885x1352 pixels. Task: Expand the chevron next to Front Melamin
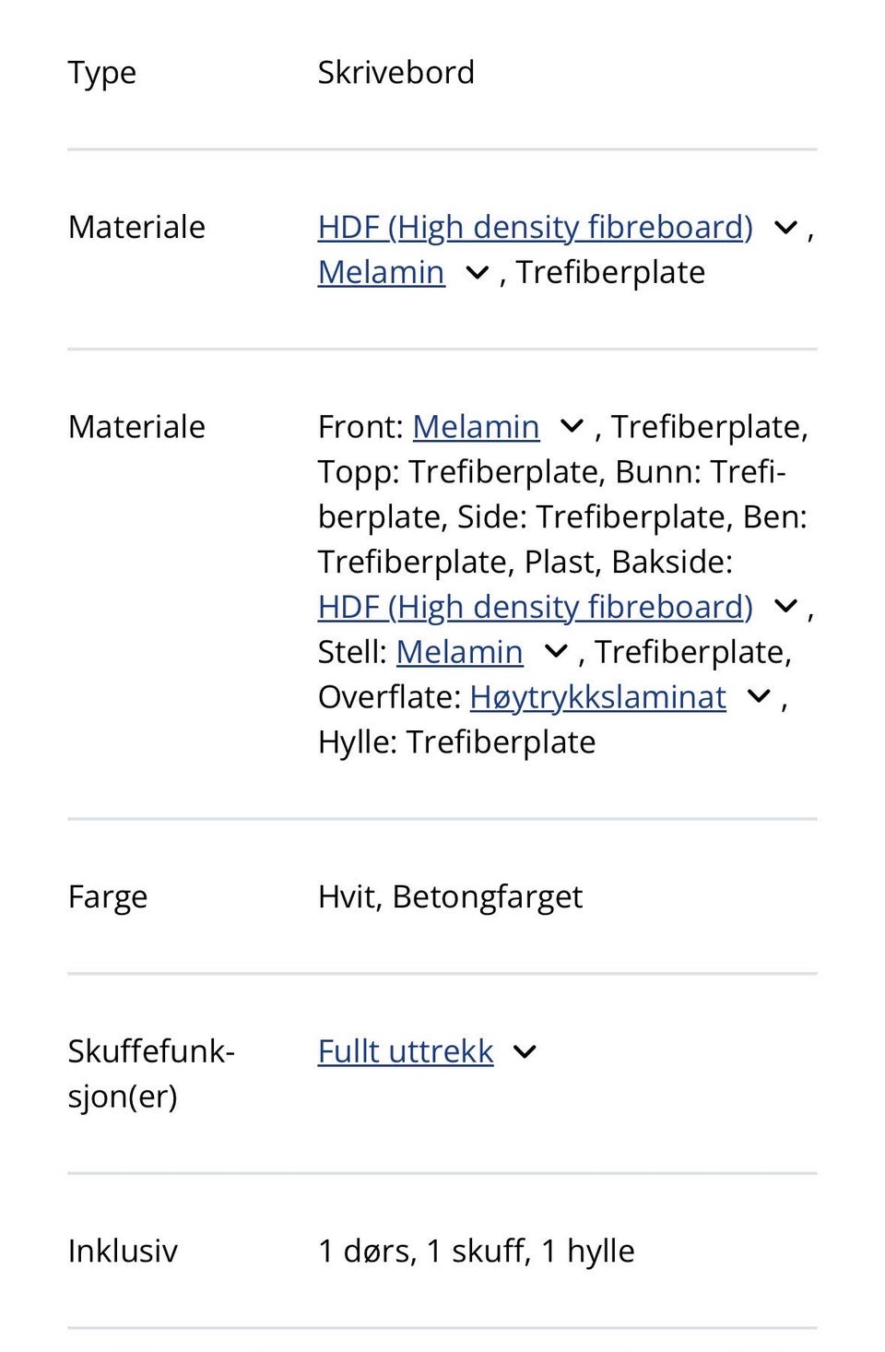(x=572, y=426)
